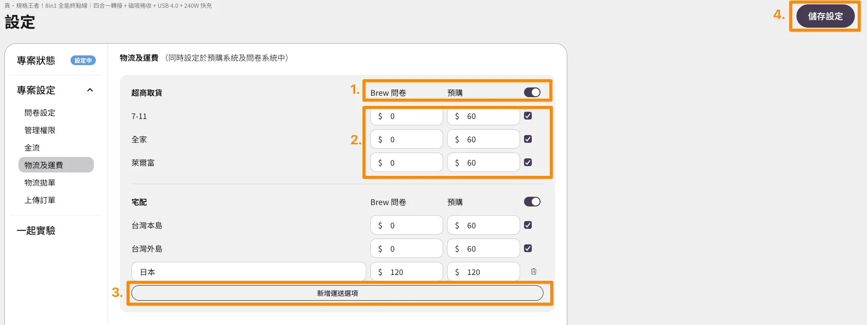Open 上傳訂單 in the sidebar

click(40, 200)
